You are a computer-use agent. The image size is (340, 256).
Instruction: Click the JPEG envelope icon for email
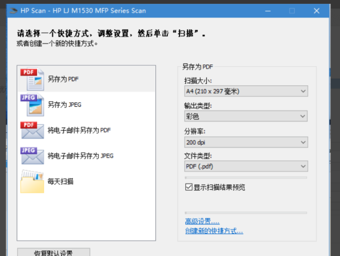32,156
